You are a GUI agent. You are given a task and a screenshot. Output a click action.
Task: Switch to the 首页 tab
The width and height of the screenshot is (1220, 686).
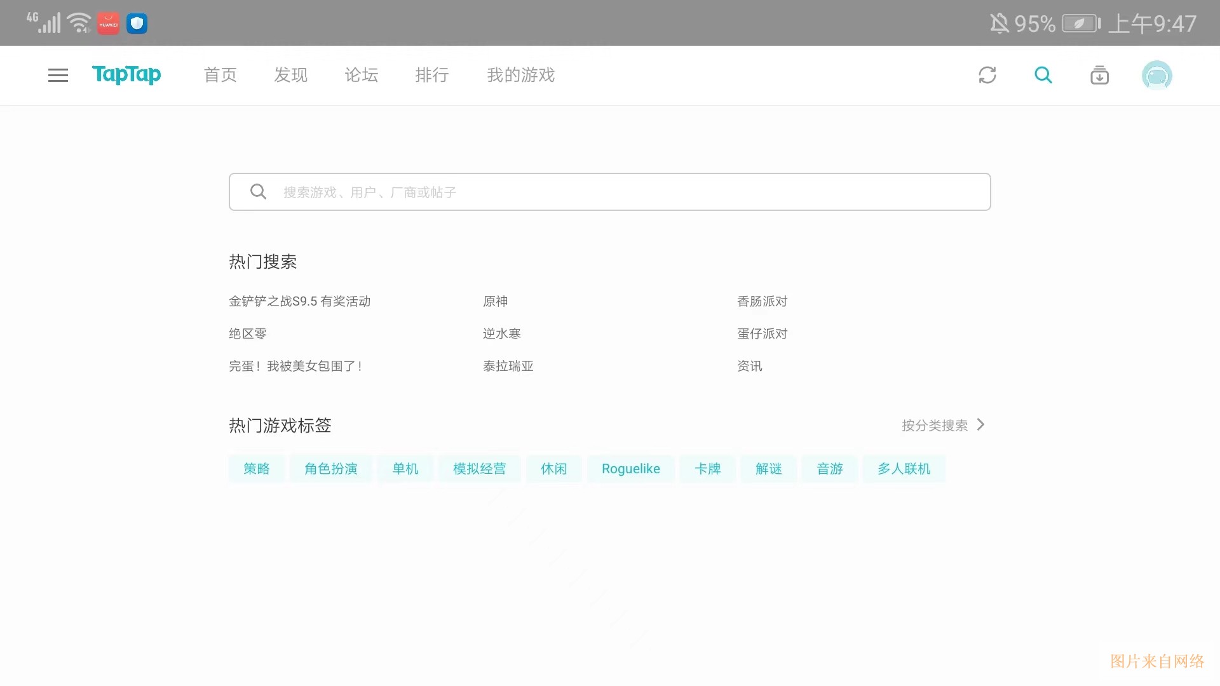click(x=220, y=75)
